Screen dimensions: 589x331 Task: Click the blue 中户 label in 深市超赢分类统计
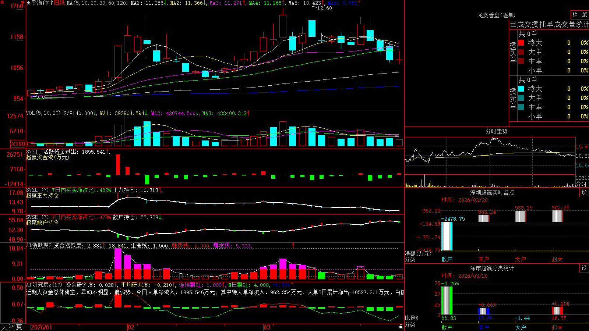484,327
